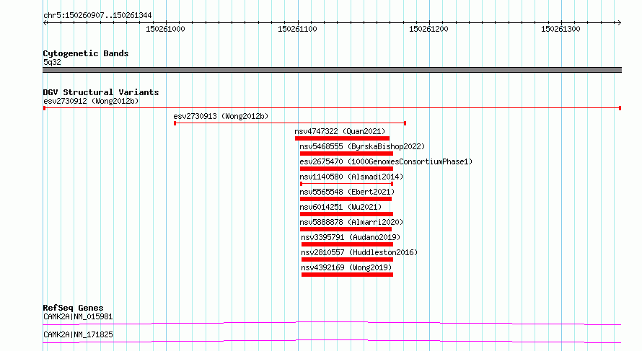The width and height of the screenshot is (642, 351).
Task: Click the 150261000 ruler position
Action: tap(165, 29)
